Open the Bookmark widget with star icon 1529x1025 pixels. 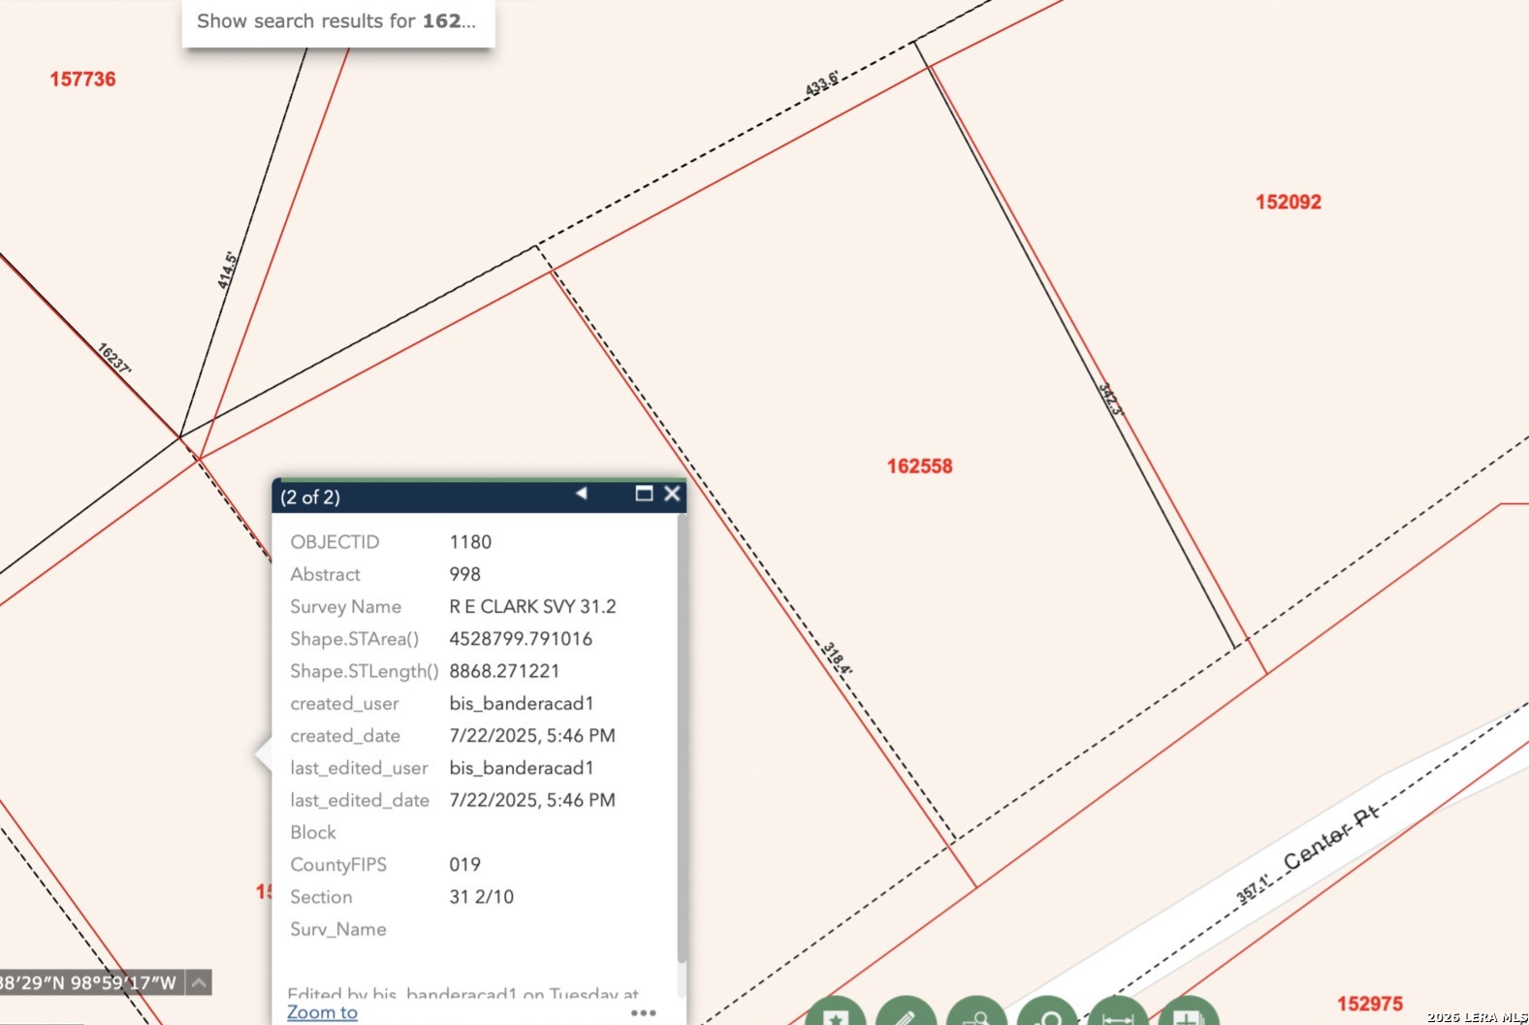[x=835, y=1014]
